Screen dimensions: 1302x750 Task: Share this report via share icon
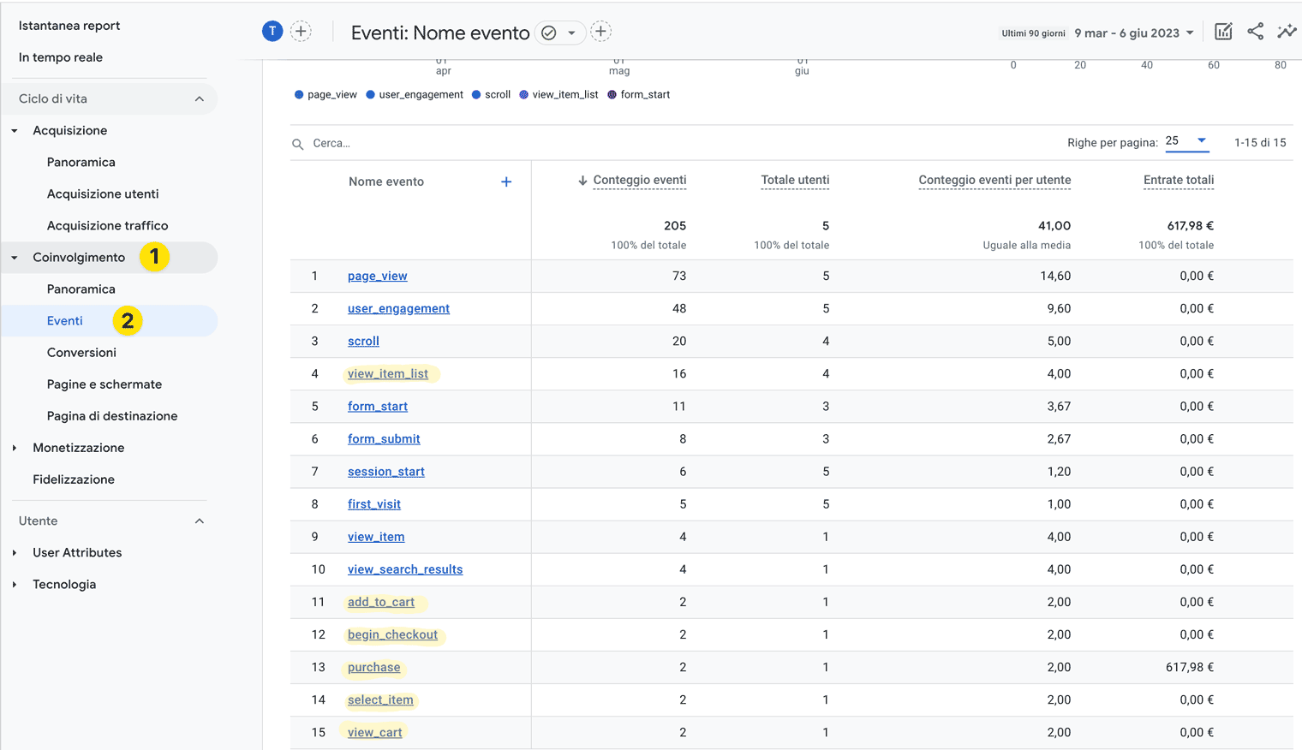tap(1255, 32)
